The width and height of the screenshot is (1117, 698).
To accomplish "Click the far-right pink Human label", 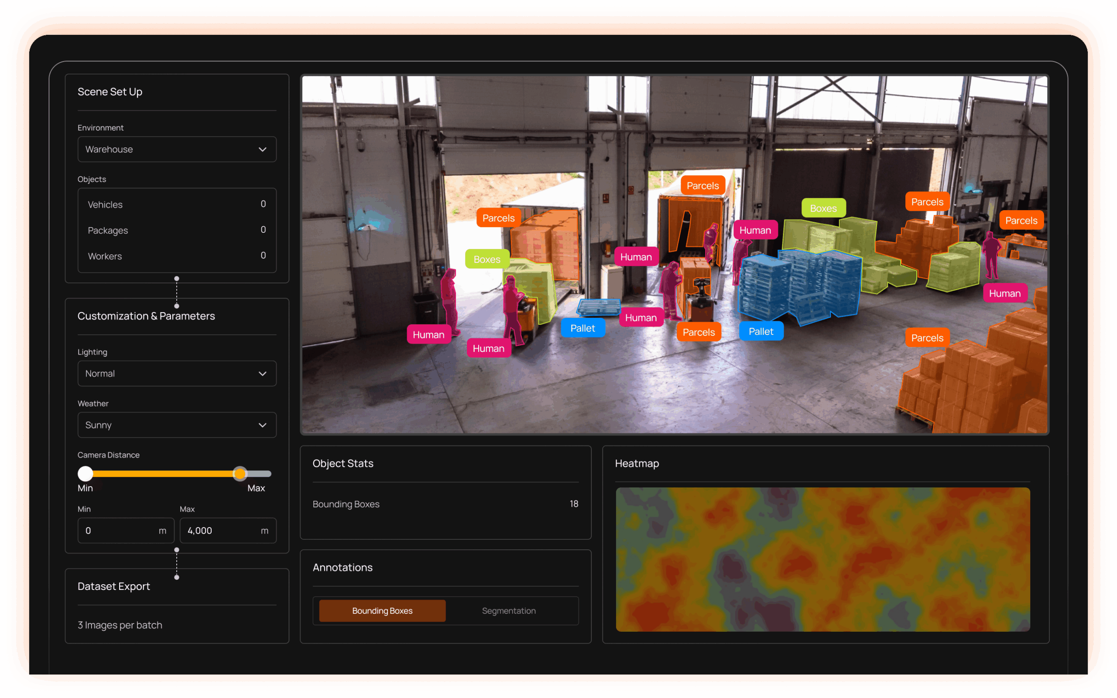I will pos(1004,293).
